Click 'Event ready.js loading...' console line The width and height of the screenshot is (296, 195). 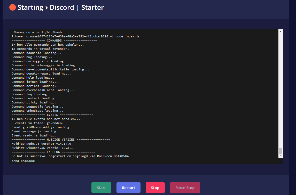coord(35,135)
